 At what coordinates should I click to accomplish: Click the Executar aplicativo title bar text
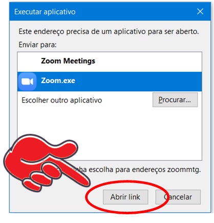click(x=45, y=12)
